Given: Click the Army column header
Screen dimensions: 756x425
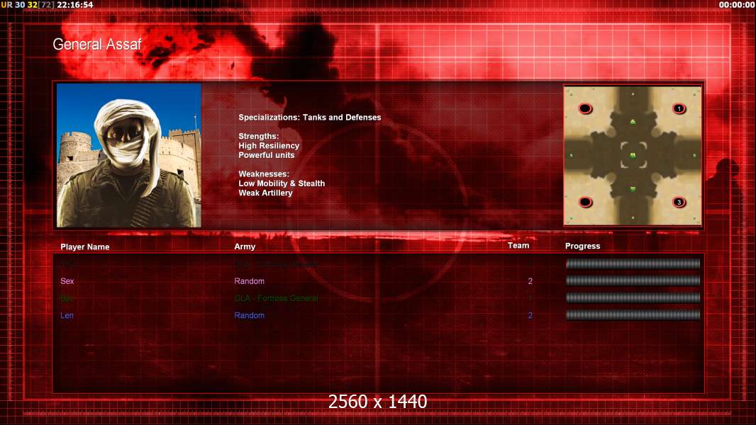Looking at the screenshot, I should 245,246.
